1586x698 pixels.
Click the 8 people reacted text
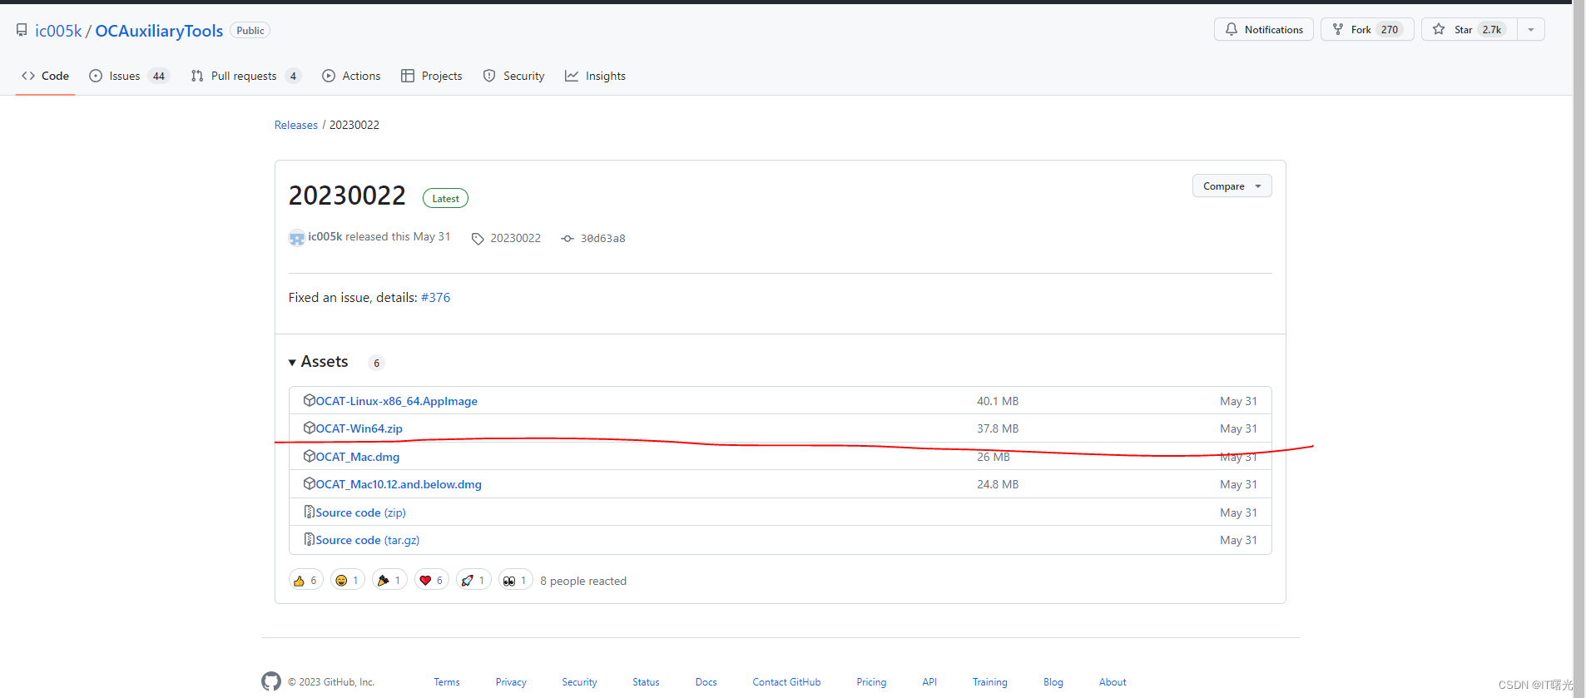pos(583,581)
